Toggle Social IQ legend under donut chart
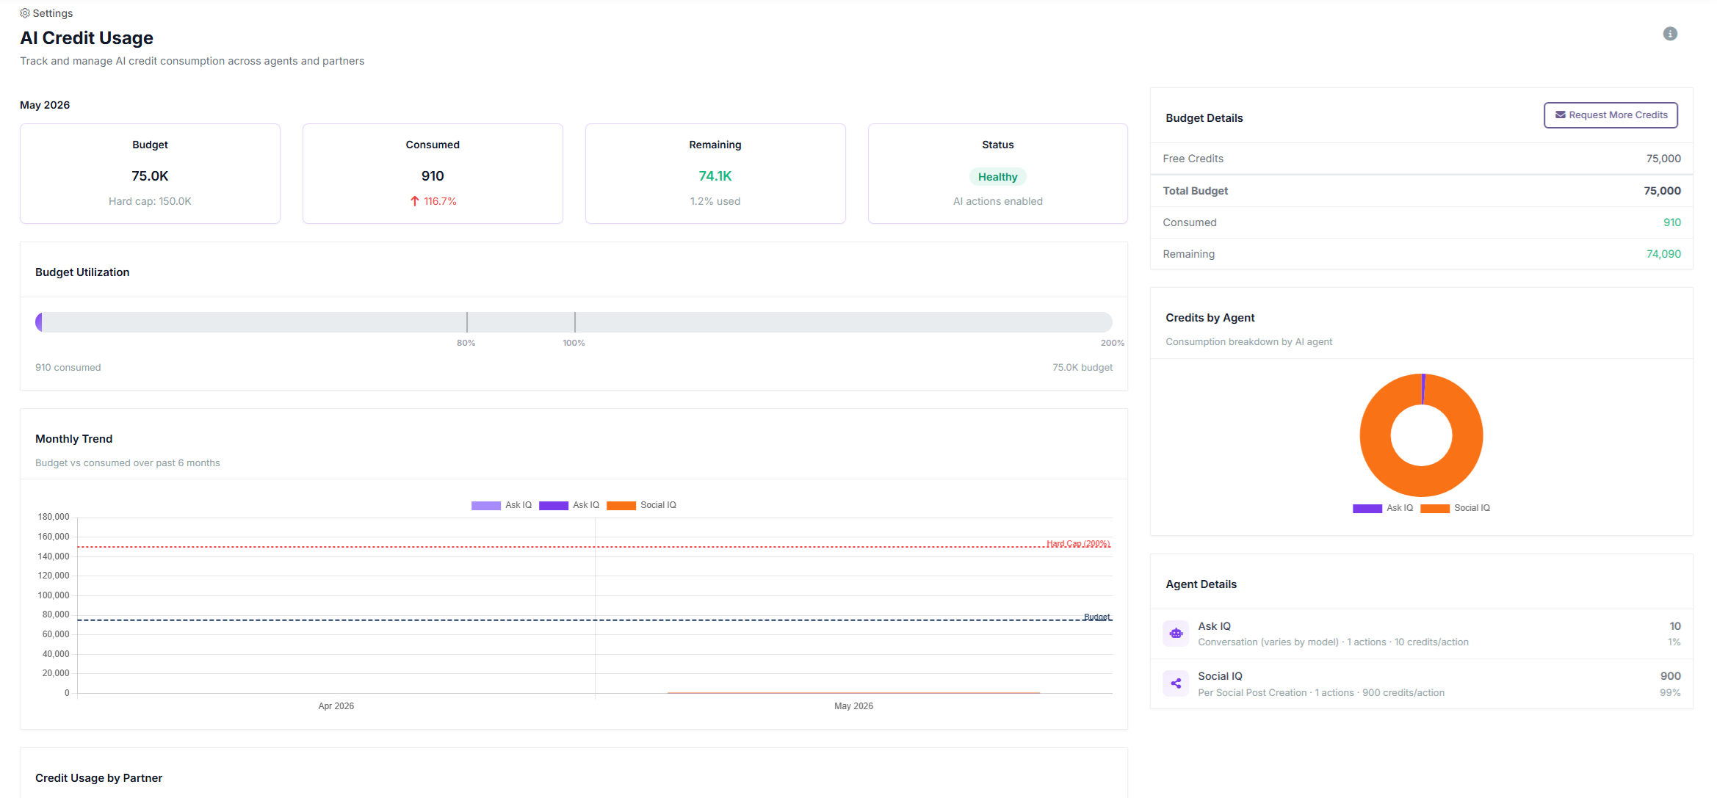The image size is (1717, 798). point(1455,508)
